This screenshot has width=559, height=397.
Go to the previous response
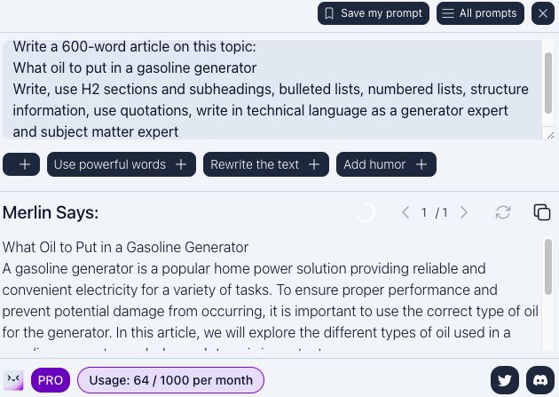pyautogui.click(x=405, y=212)
